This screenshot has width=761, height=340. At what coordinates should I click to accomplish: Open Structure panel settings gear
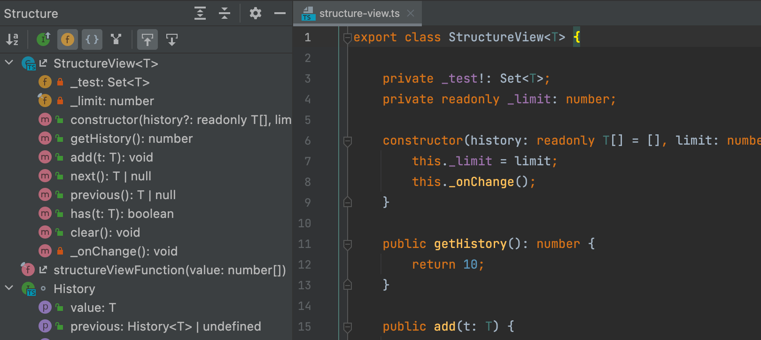[255, 13]
